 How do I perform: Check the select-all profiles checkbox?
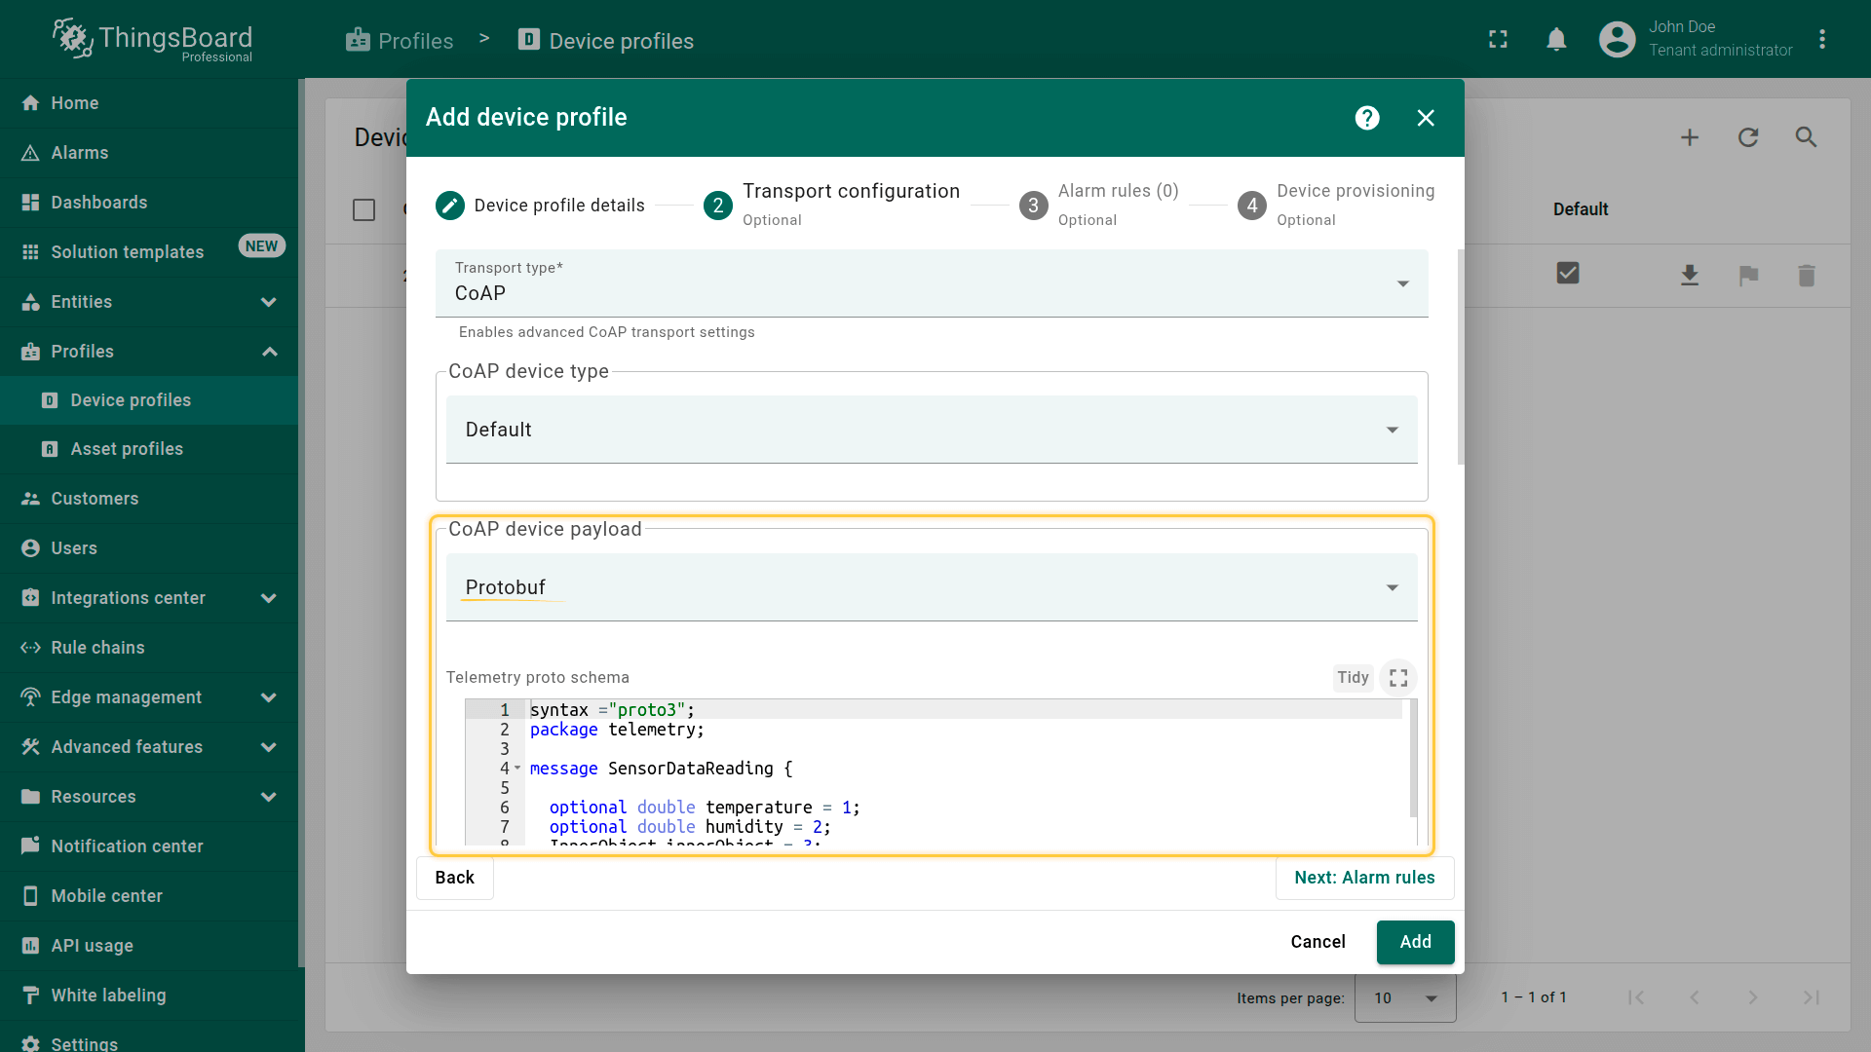[x=363, y=209]
